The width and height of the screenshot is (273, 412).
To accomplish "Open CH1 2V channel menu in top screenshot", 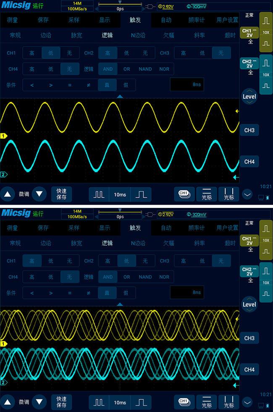I will point(249,33).
